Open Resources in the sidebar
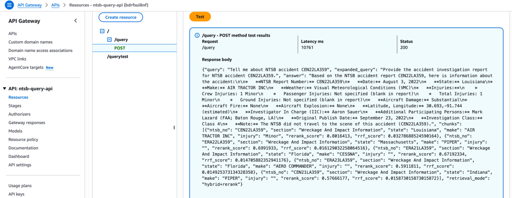This screenshot has height=198, width=512. click(18, 97)
